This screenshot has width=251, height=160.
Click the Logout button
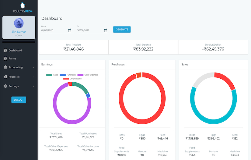point(19,100)
